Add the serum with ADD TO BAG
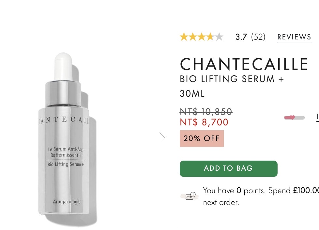This screenshot has height=230, width=319. pos(228,169)
